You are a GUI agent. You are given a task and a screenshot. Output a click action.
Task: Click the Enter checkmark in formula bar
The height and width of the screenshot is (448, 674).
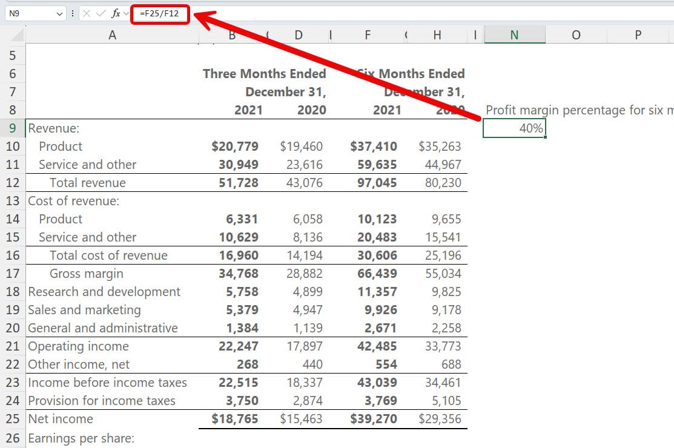pyautogui.click(x=101, y=13)
